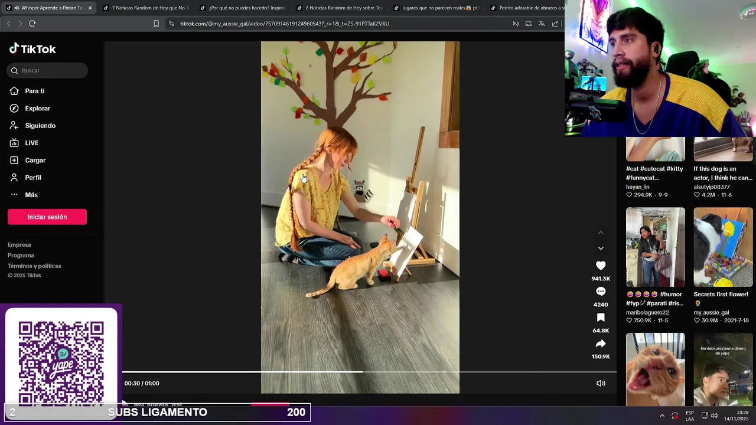Focus the Buscar search field
The image size is (756, 425).
click(x=47, y=70)
